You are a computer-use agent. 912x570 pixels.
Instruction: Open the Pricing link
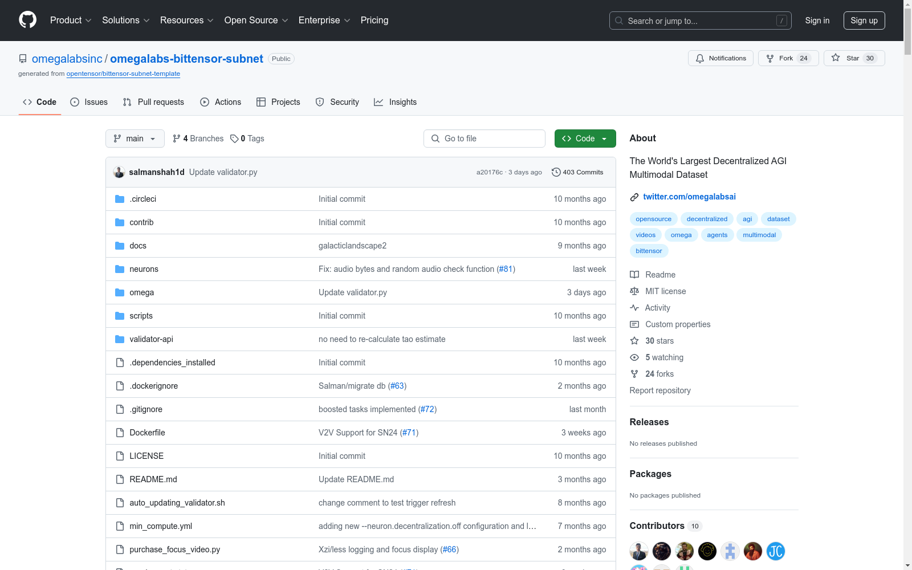coord(374,21)
